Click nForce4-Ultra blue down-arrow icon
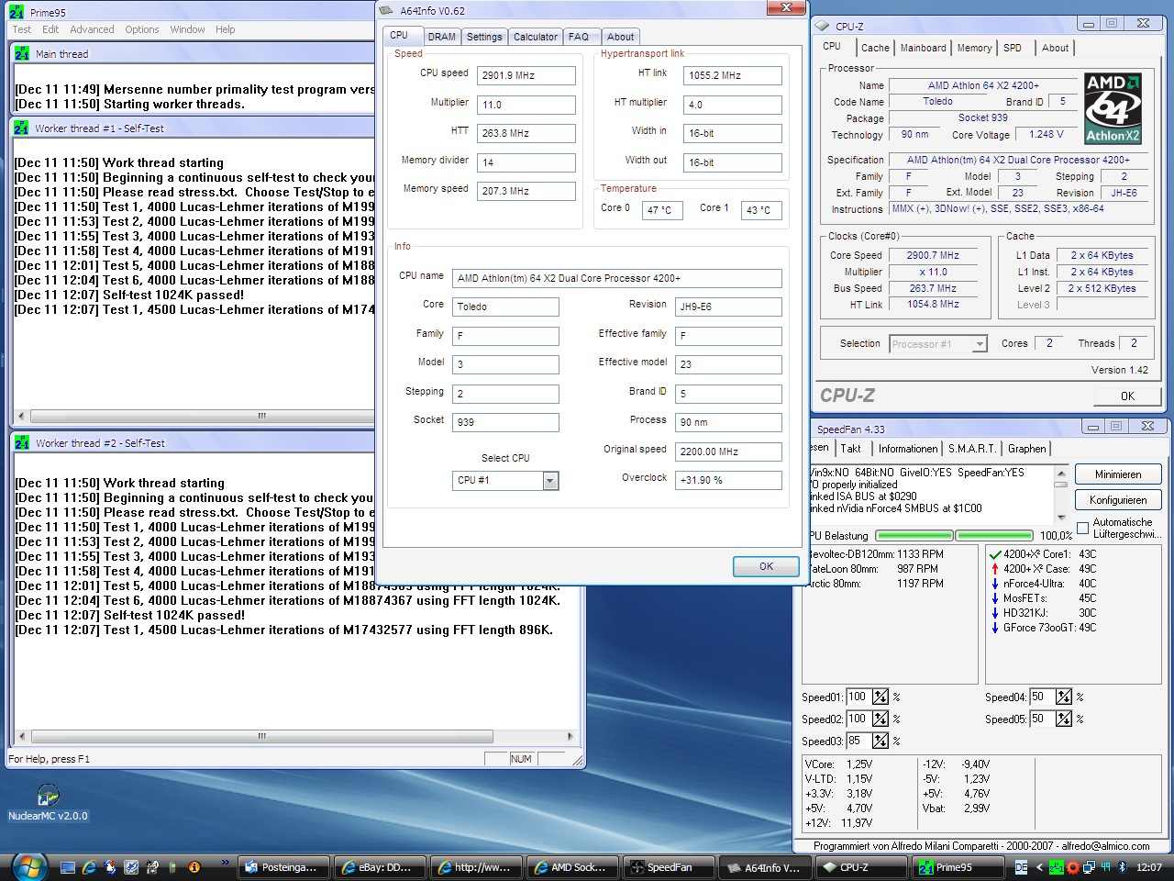The image size is (1174, 881). [x=995, y=584]
